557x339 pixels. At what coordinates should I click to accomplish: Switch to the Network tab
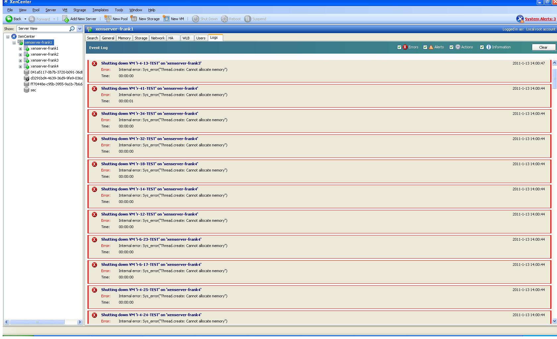[x=158, y=38]
